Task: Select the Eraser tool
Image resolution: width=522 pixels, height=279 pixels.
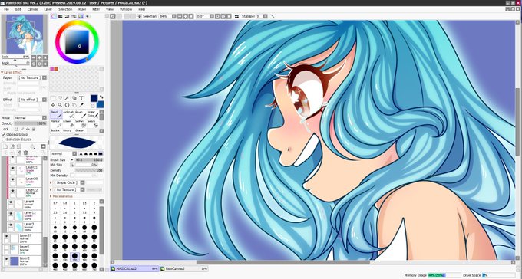Action: 68,123
